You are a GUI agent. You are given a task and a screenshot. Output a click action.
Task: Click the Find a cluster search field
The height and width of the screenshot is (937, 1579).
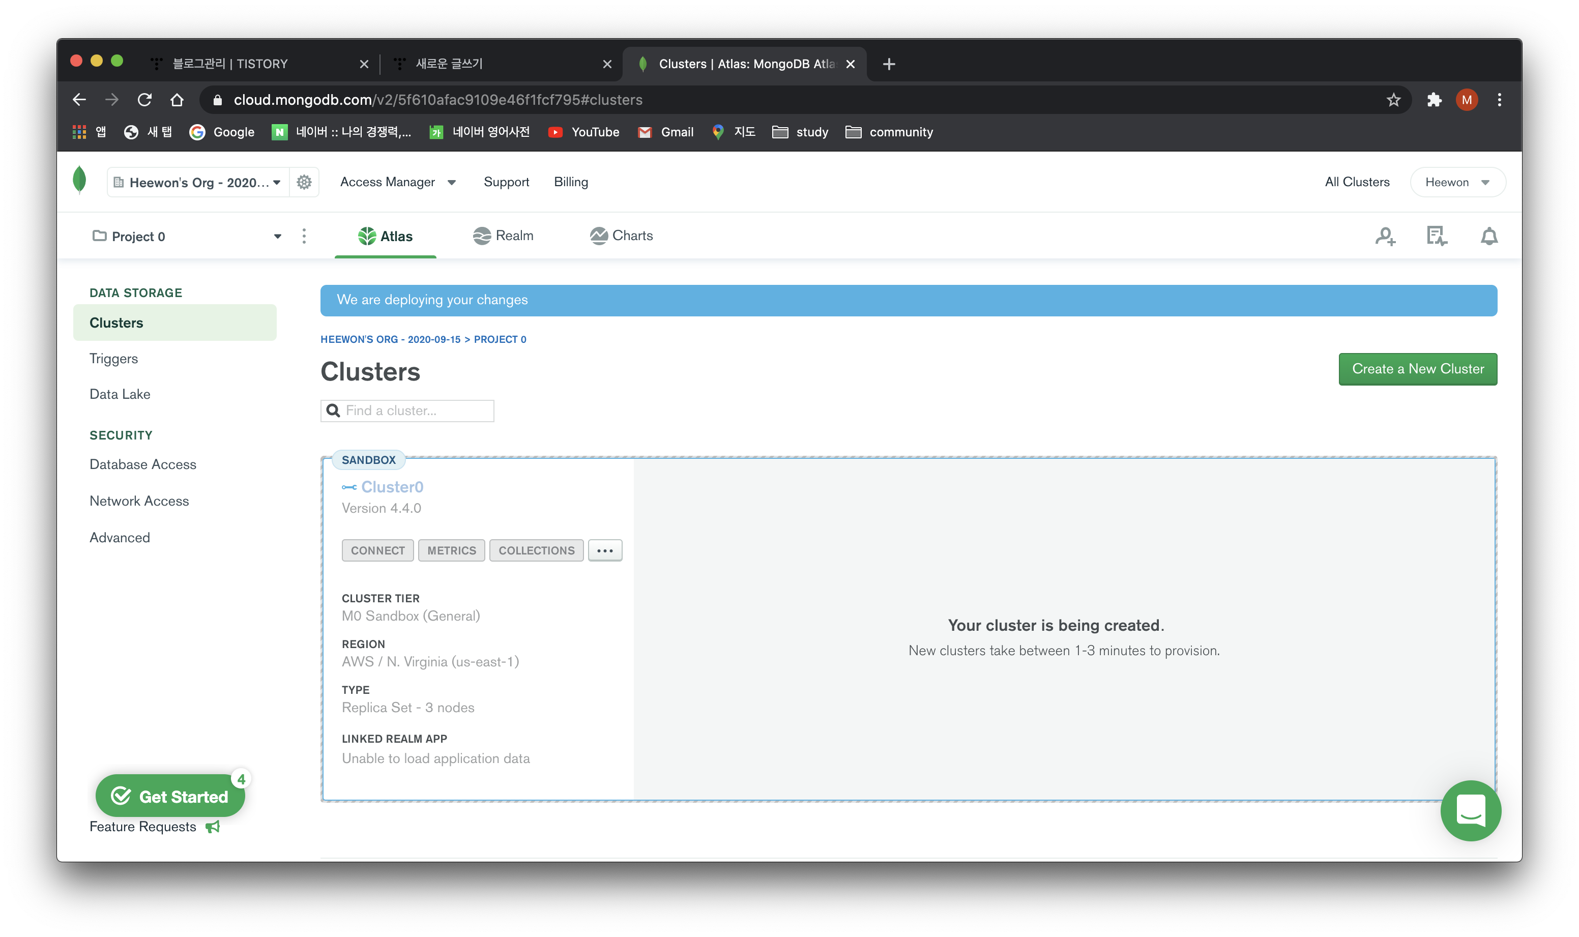[x=417, y=411]
